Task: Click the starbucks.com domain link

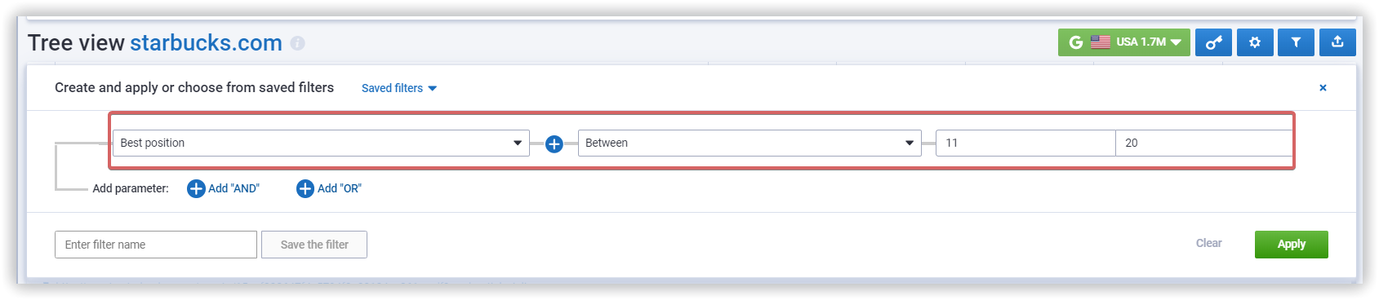Action: tap(206, 42)
